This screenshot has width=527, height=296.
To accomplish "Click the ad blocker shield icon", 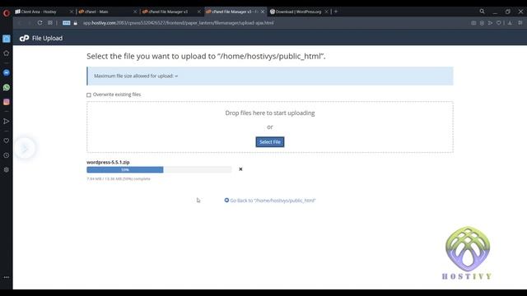I will (x=482, y=23).
